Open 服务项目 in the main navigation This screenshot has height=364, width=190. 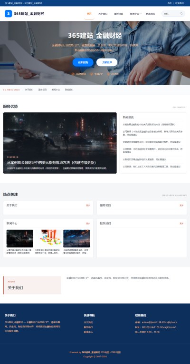[119, 14]
